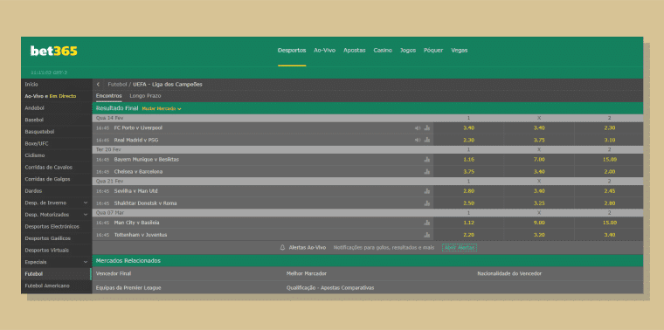This screenshot has height=330, width=664.
Task: Open the Jogos top menu
Action: click(x=408, y=51)
